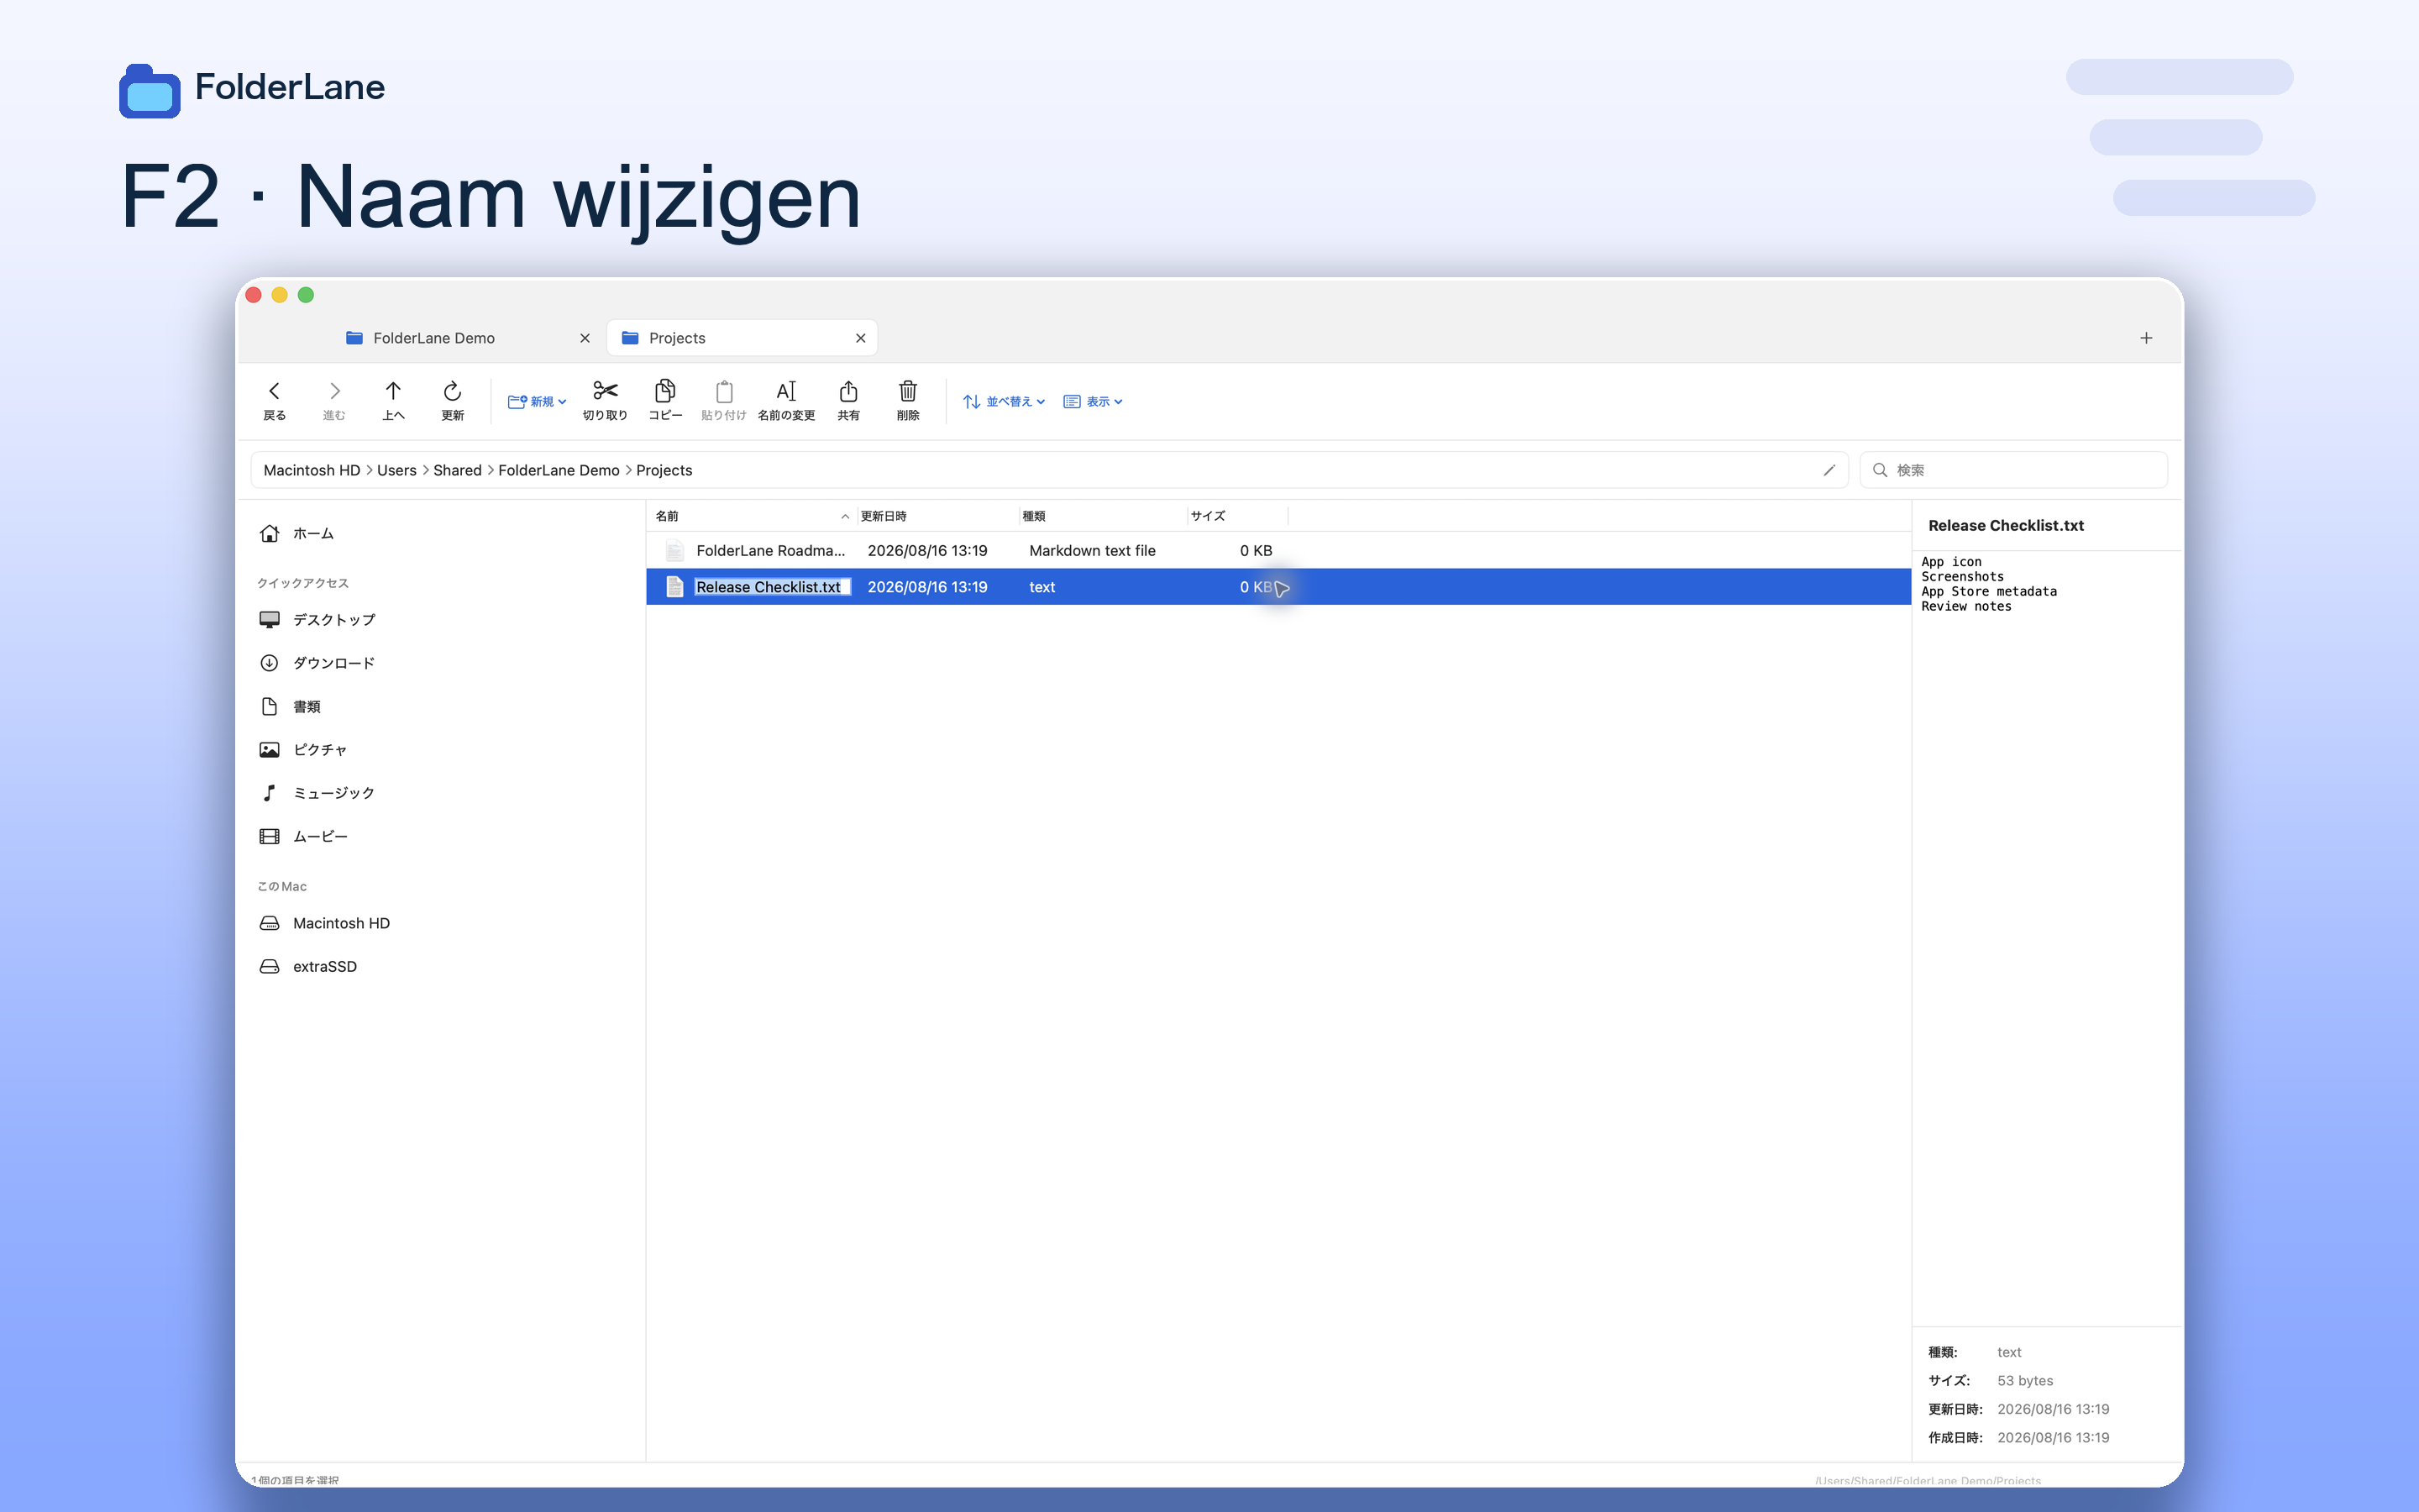The height and width of the screenshot is (1512, 2419).
Task: Close the FolderLane Demo tab
Action: coord(585,338)
